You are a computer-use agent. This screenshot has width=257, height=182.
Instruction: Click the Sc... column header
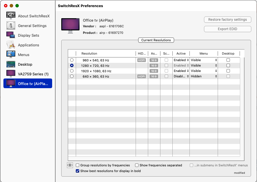(x=166, y=53)
